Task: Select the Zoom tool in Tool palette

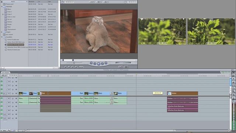Action: pos(233,92)
